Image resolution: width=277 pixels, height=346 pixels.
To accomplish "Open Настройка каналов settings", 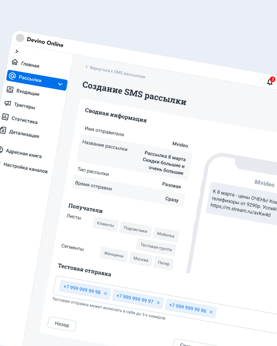I will click(26, 168).
